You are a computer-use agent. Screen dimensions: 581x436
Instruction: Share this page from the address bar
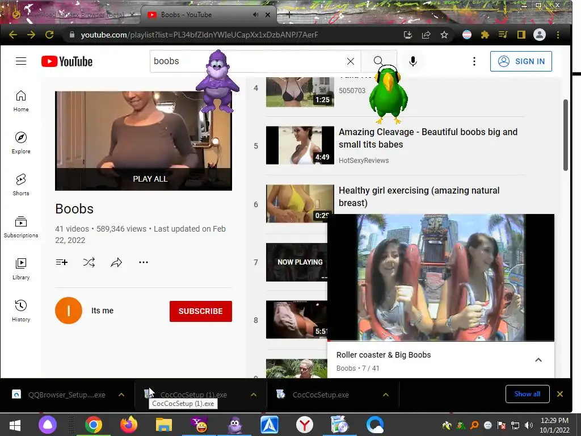tap(426, 35)
